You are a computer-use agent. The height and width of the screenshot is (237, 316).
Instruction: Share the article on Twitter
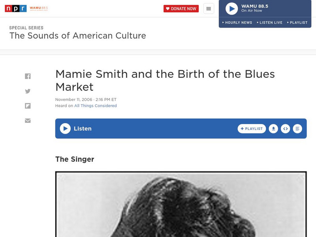pos(28,90)
